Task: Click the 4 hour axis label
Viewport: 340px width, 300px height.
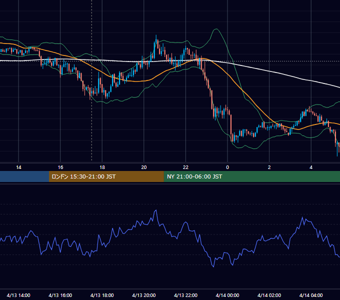Action: coord(311,167)
